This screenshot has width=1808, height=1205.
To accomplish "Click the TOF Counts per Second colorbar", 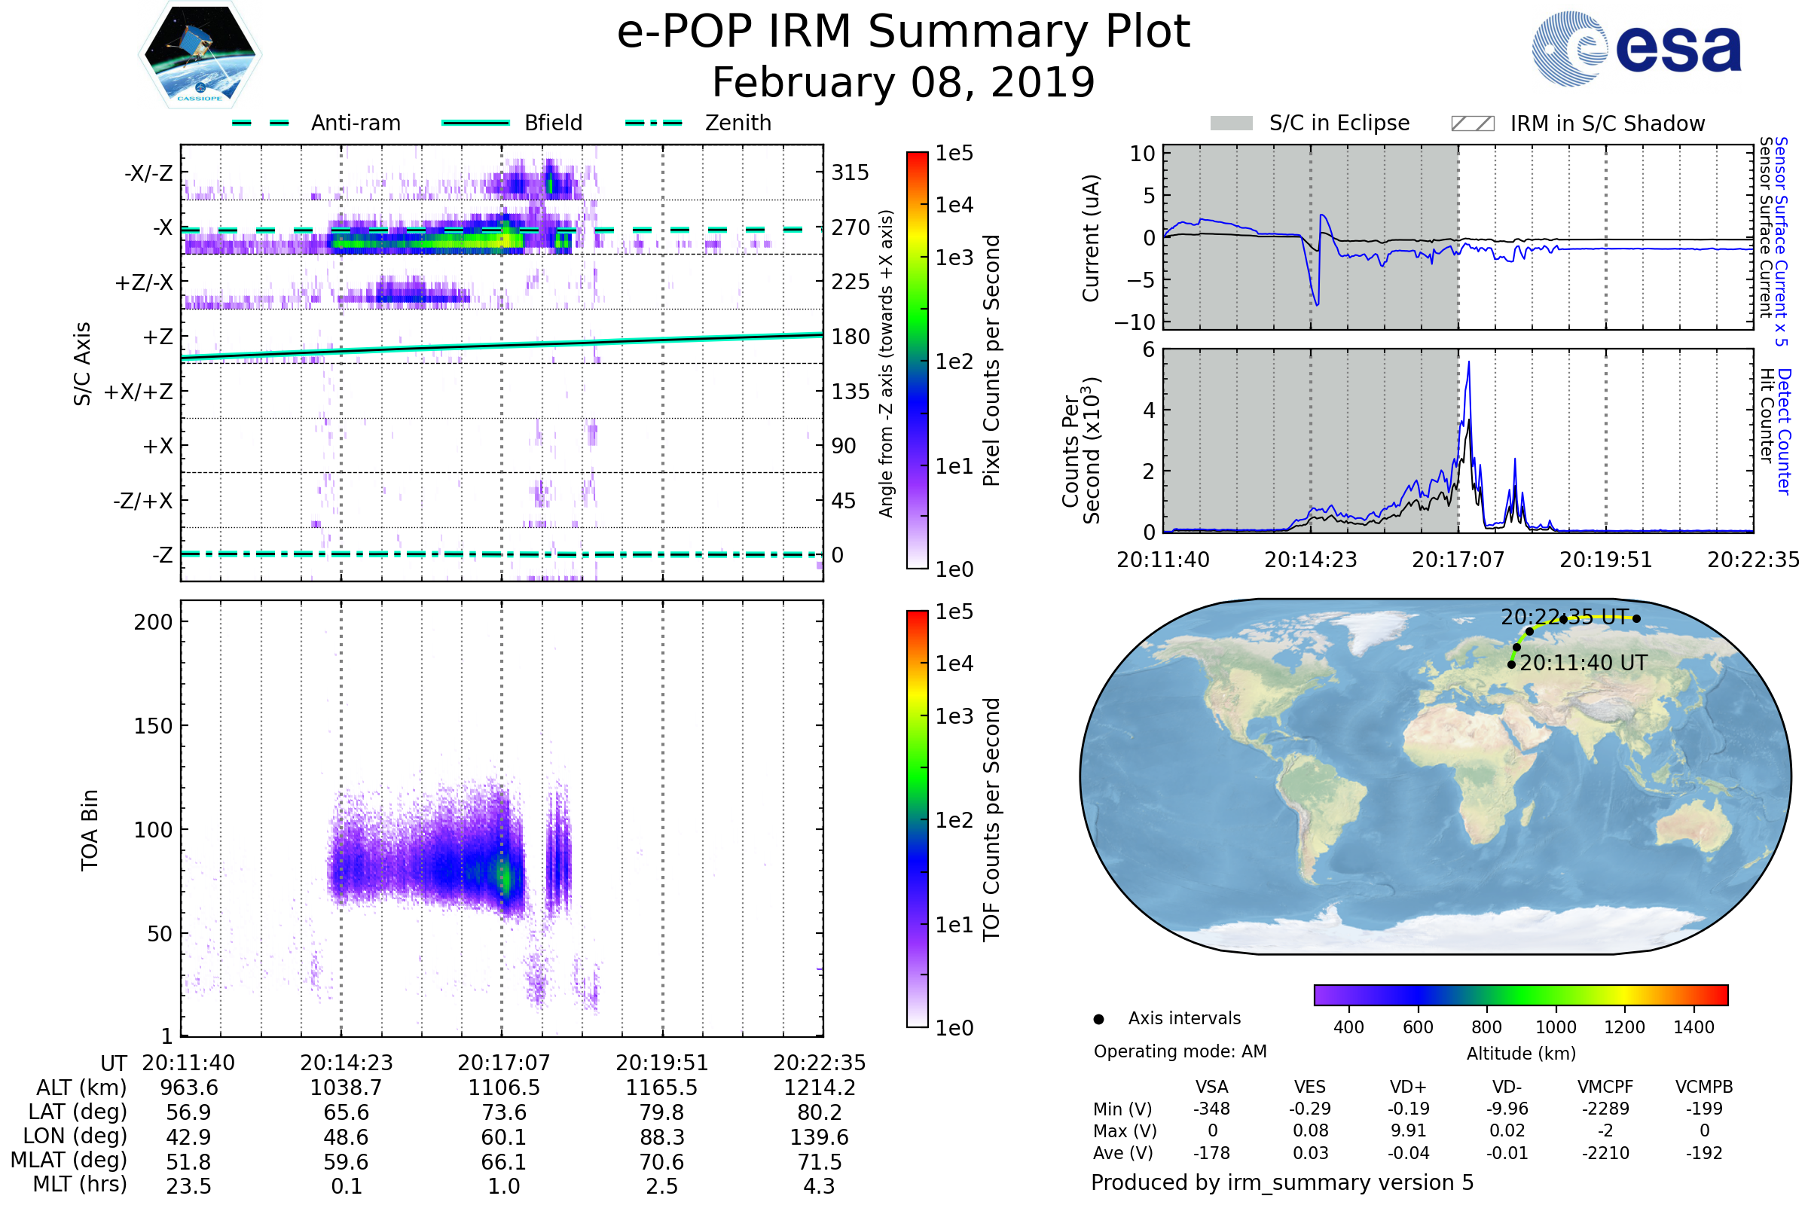I will click(917, 819).
